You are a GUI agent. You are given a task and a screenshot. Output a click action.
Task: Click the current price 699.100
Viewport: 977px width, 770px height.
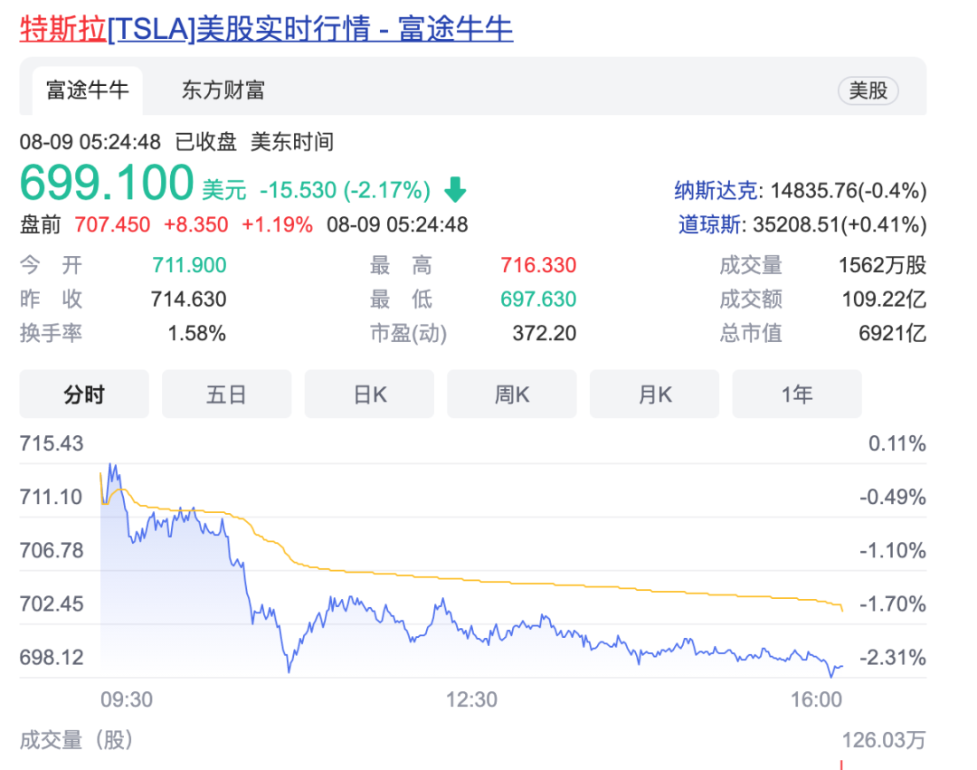[x=107, y=183]
